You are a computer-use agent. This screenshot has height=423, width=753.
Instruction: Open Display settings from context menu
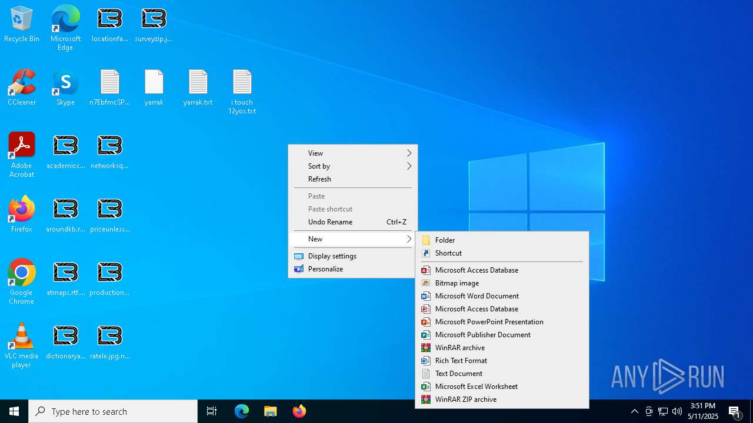click(x=353, y=256)
